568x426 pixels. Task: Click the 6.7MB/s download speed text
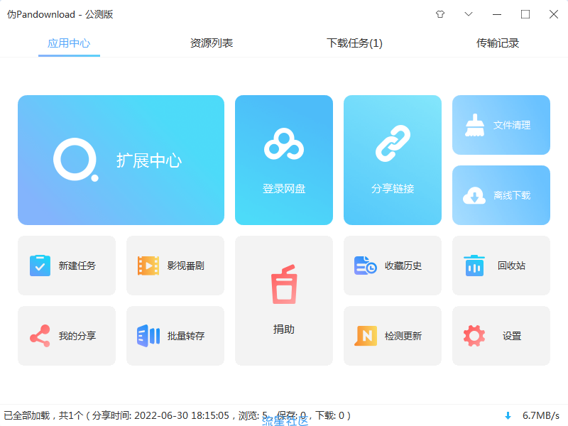click(541, 415)
